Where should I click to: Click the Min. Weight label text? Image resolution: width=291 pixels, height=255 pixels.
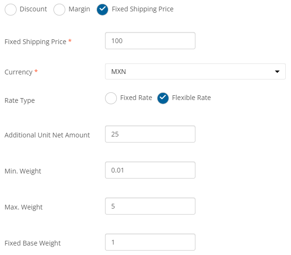pos(23,171)
